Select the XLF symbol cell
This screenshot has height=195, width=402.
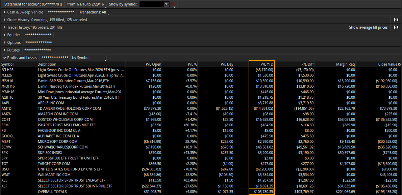click(x=19, y=186)
